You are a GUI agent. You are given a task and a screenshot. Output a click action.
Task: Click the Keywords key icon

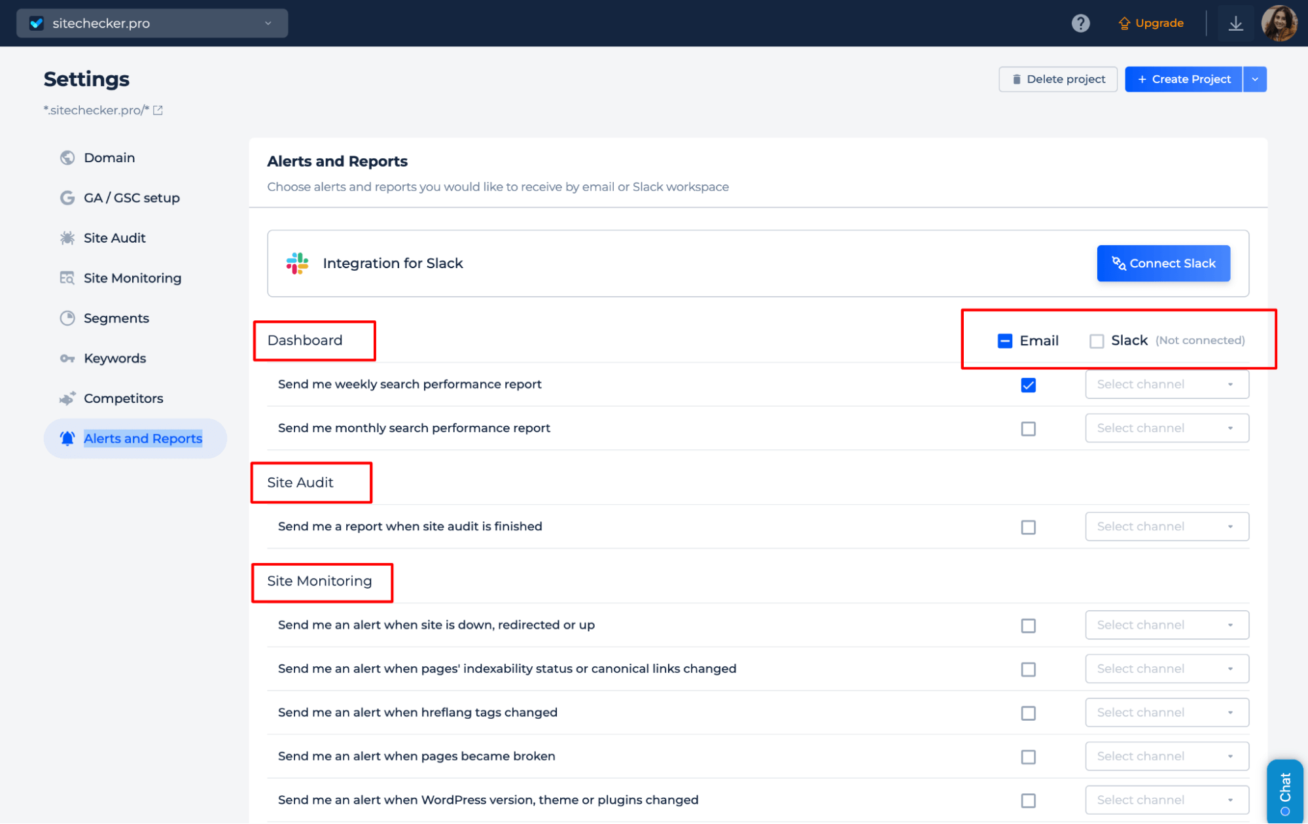coord(67,358)
